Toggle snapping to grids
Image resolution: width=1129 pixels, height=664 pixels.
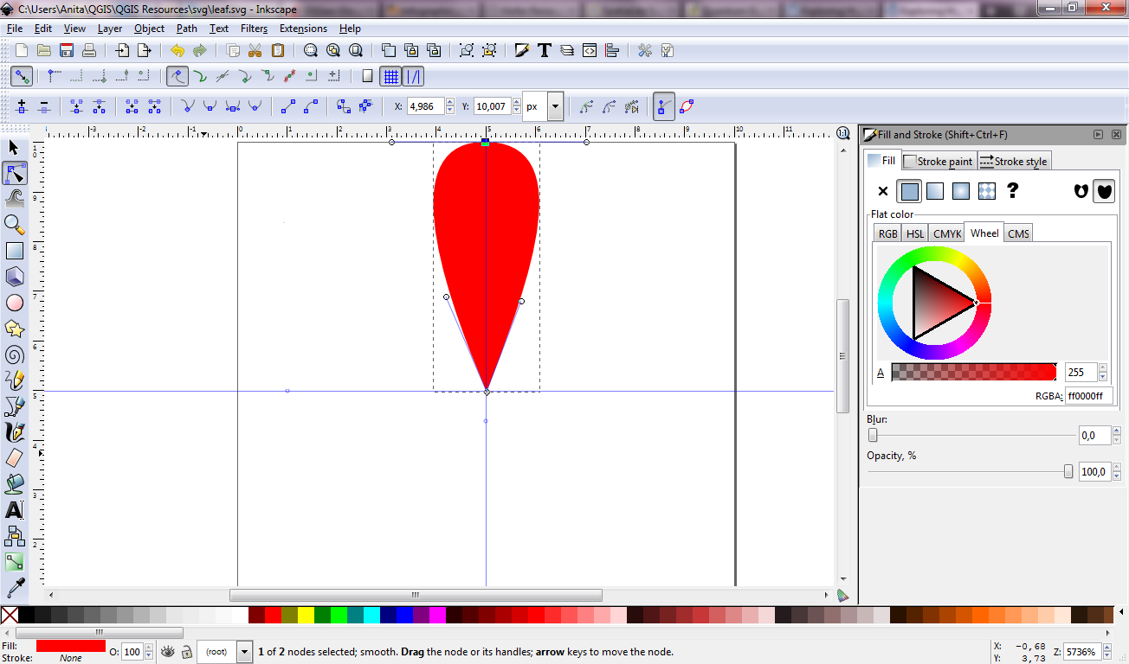(x=391, y=76)
